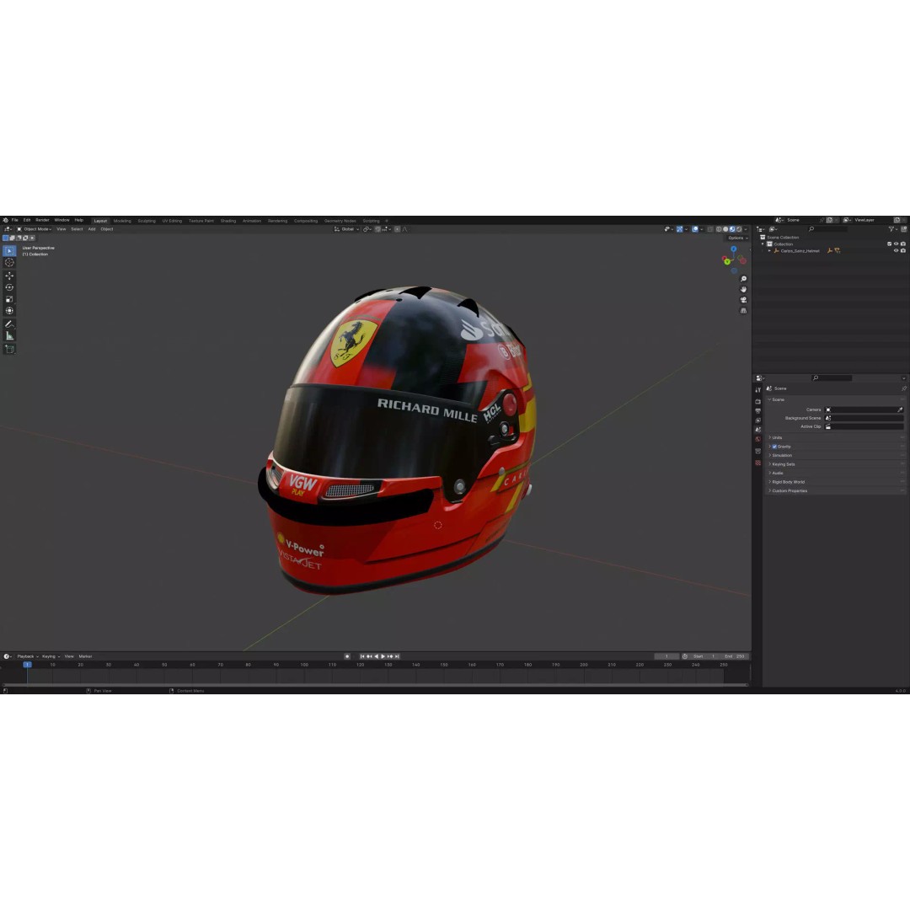This screenshot has width=910, height=910.
Task: Click the magnifier zoom icon in viewport
Action: pyautogui.click(x=743, y=279)
